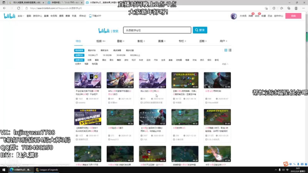Select the 综合排序 sort filter

click(79, 50)
